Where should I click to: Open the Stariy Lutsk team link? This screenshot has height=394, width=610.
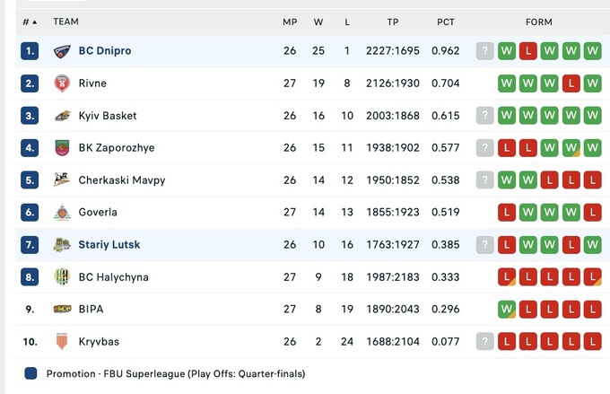point(109,245)
